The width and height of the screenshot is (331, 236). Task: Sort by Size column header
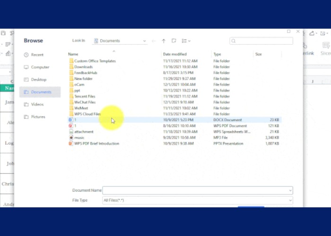click(258, 54)
